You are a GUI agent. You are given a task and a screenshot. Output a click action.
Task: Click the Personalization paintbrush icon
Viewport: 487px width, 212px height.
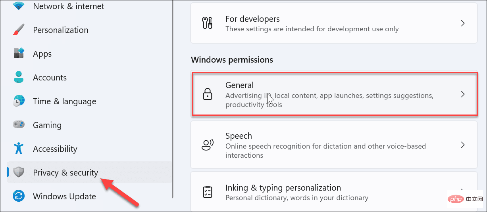pyautogui.click(x=19, y=30)
